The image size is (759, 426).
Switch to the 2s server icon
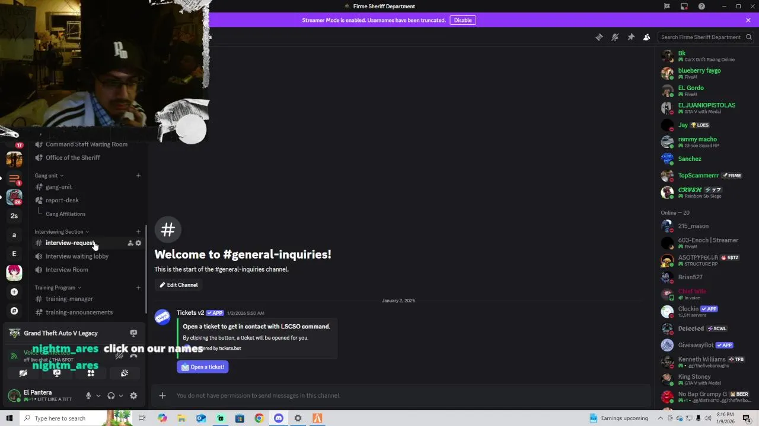[14, 216]
